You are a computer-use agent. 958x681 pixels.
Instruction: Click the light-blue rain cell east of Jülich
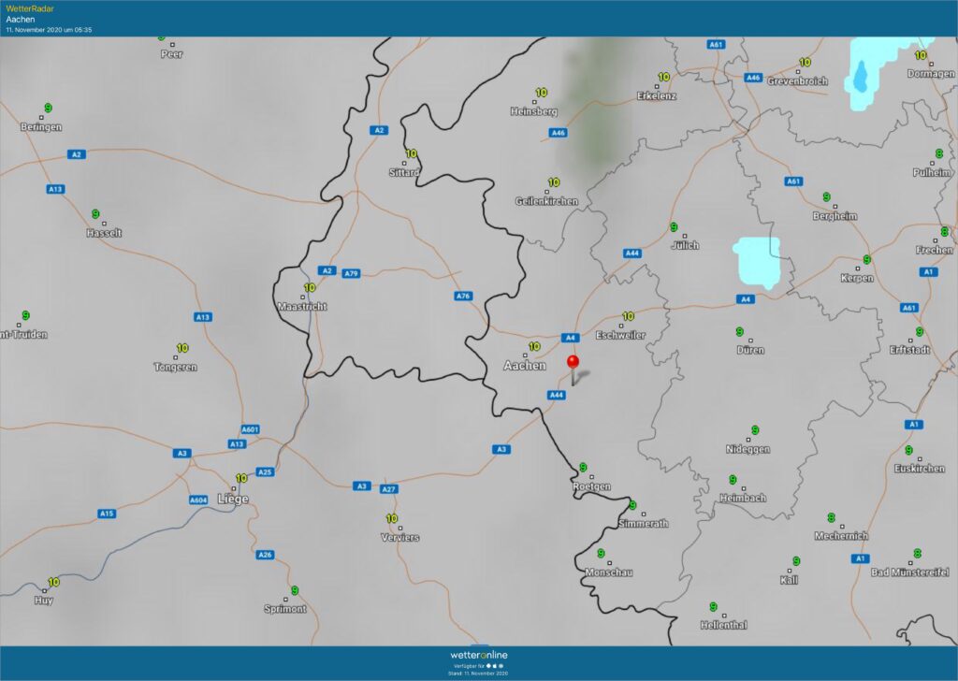[x=756, y=263]
